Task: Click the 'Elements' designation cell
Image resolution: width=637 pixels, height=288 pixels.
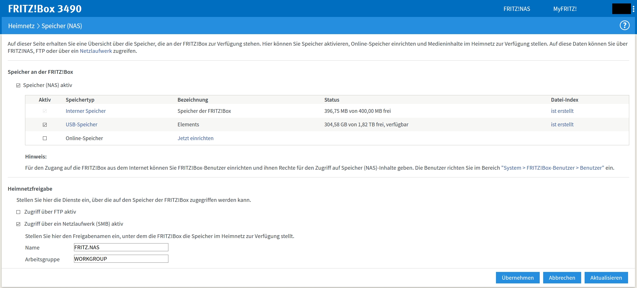Action: coord(188,124)
